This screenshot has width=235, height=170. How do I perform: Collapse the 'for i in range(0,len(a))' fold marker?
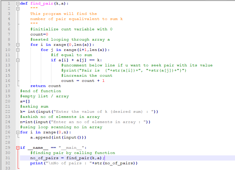coord(18,45)
